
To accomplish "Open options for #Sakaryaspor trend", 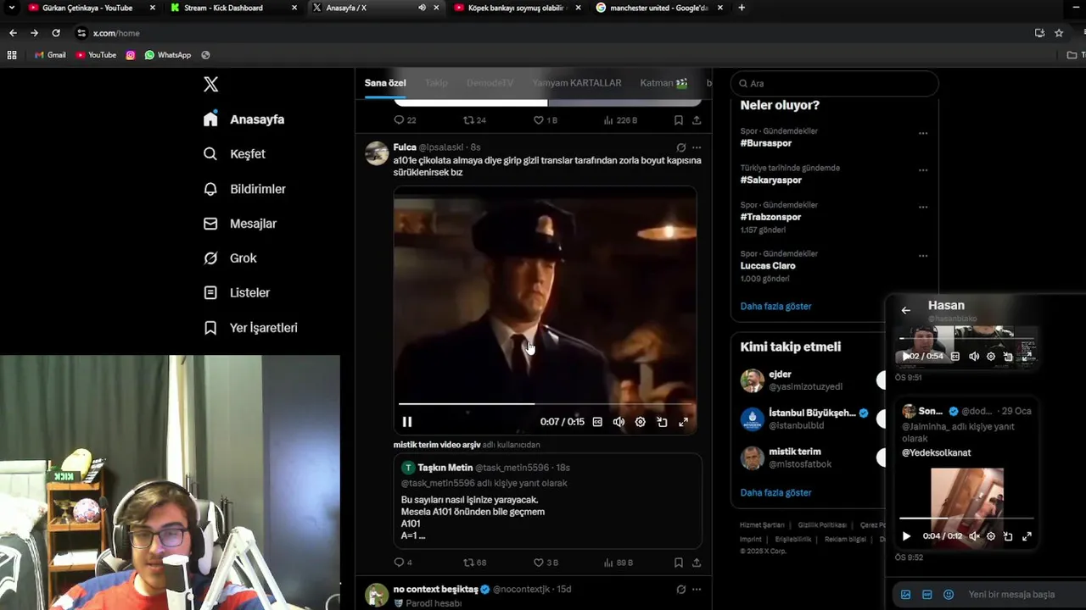I will (923, 170).
